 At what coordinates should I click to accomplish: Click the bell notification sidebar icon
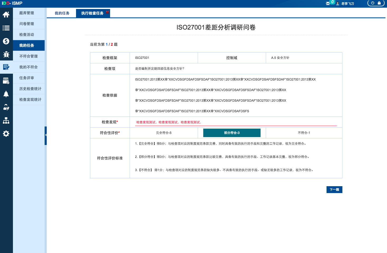6,94
